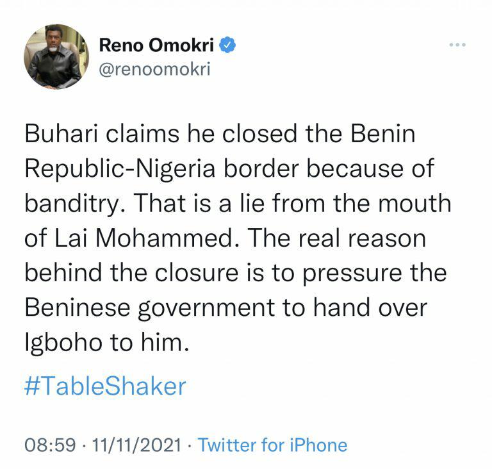Open the tweet's three-dot more options menu
Image resolution: width=492 pixels, height=469 pixels.
tap(456, 46)
